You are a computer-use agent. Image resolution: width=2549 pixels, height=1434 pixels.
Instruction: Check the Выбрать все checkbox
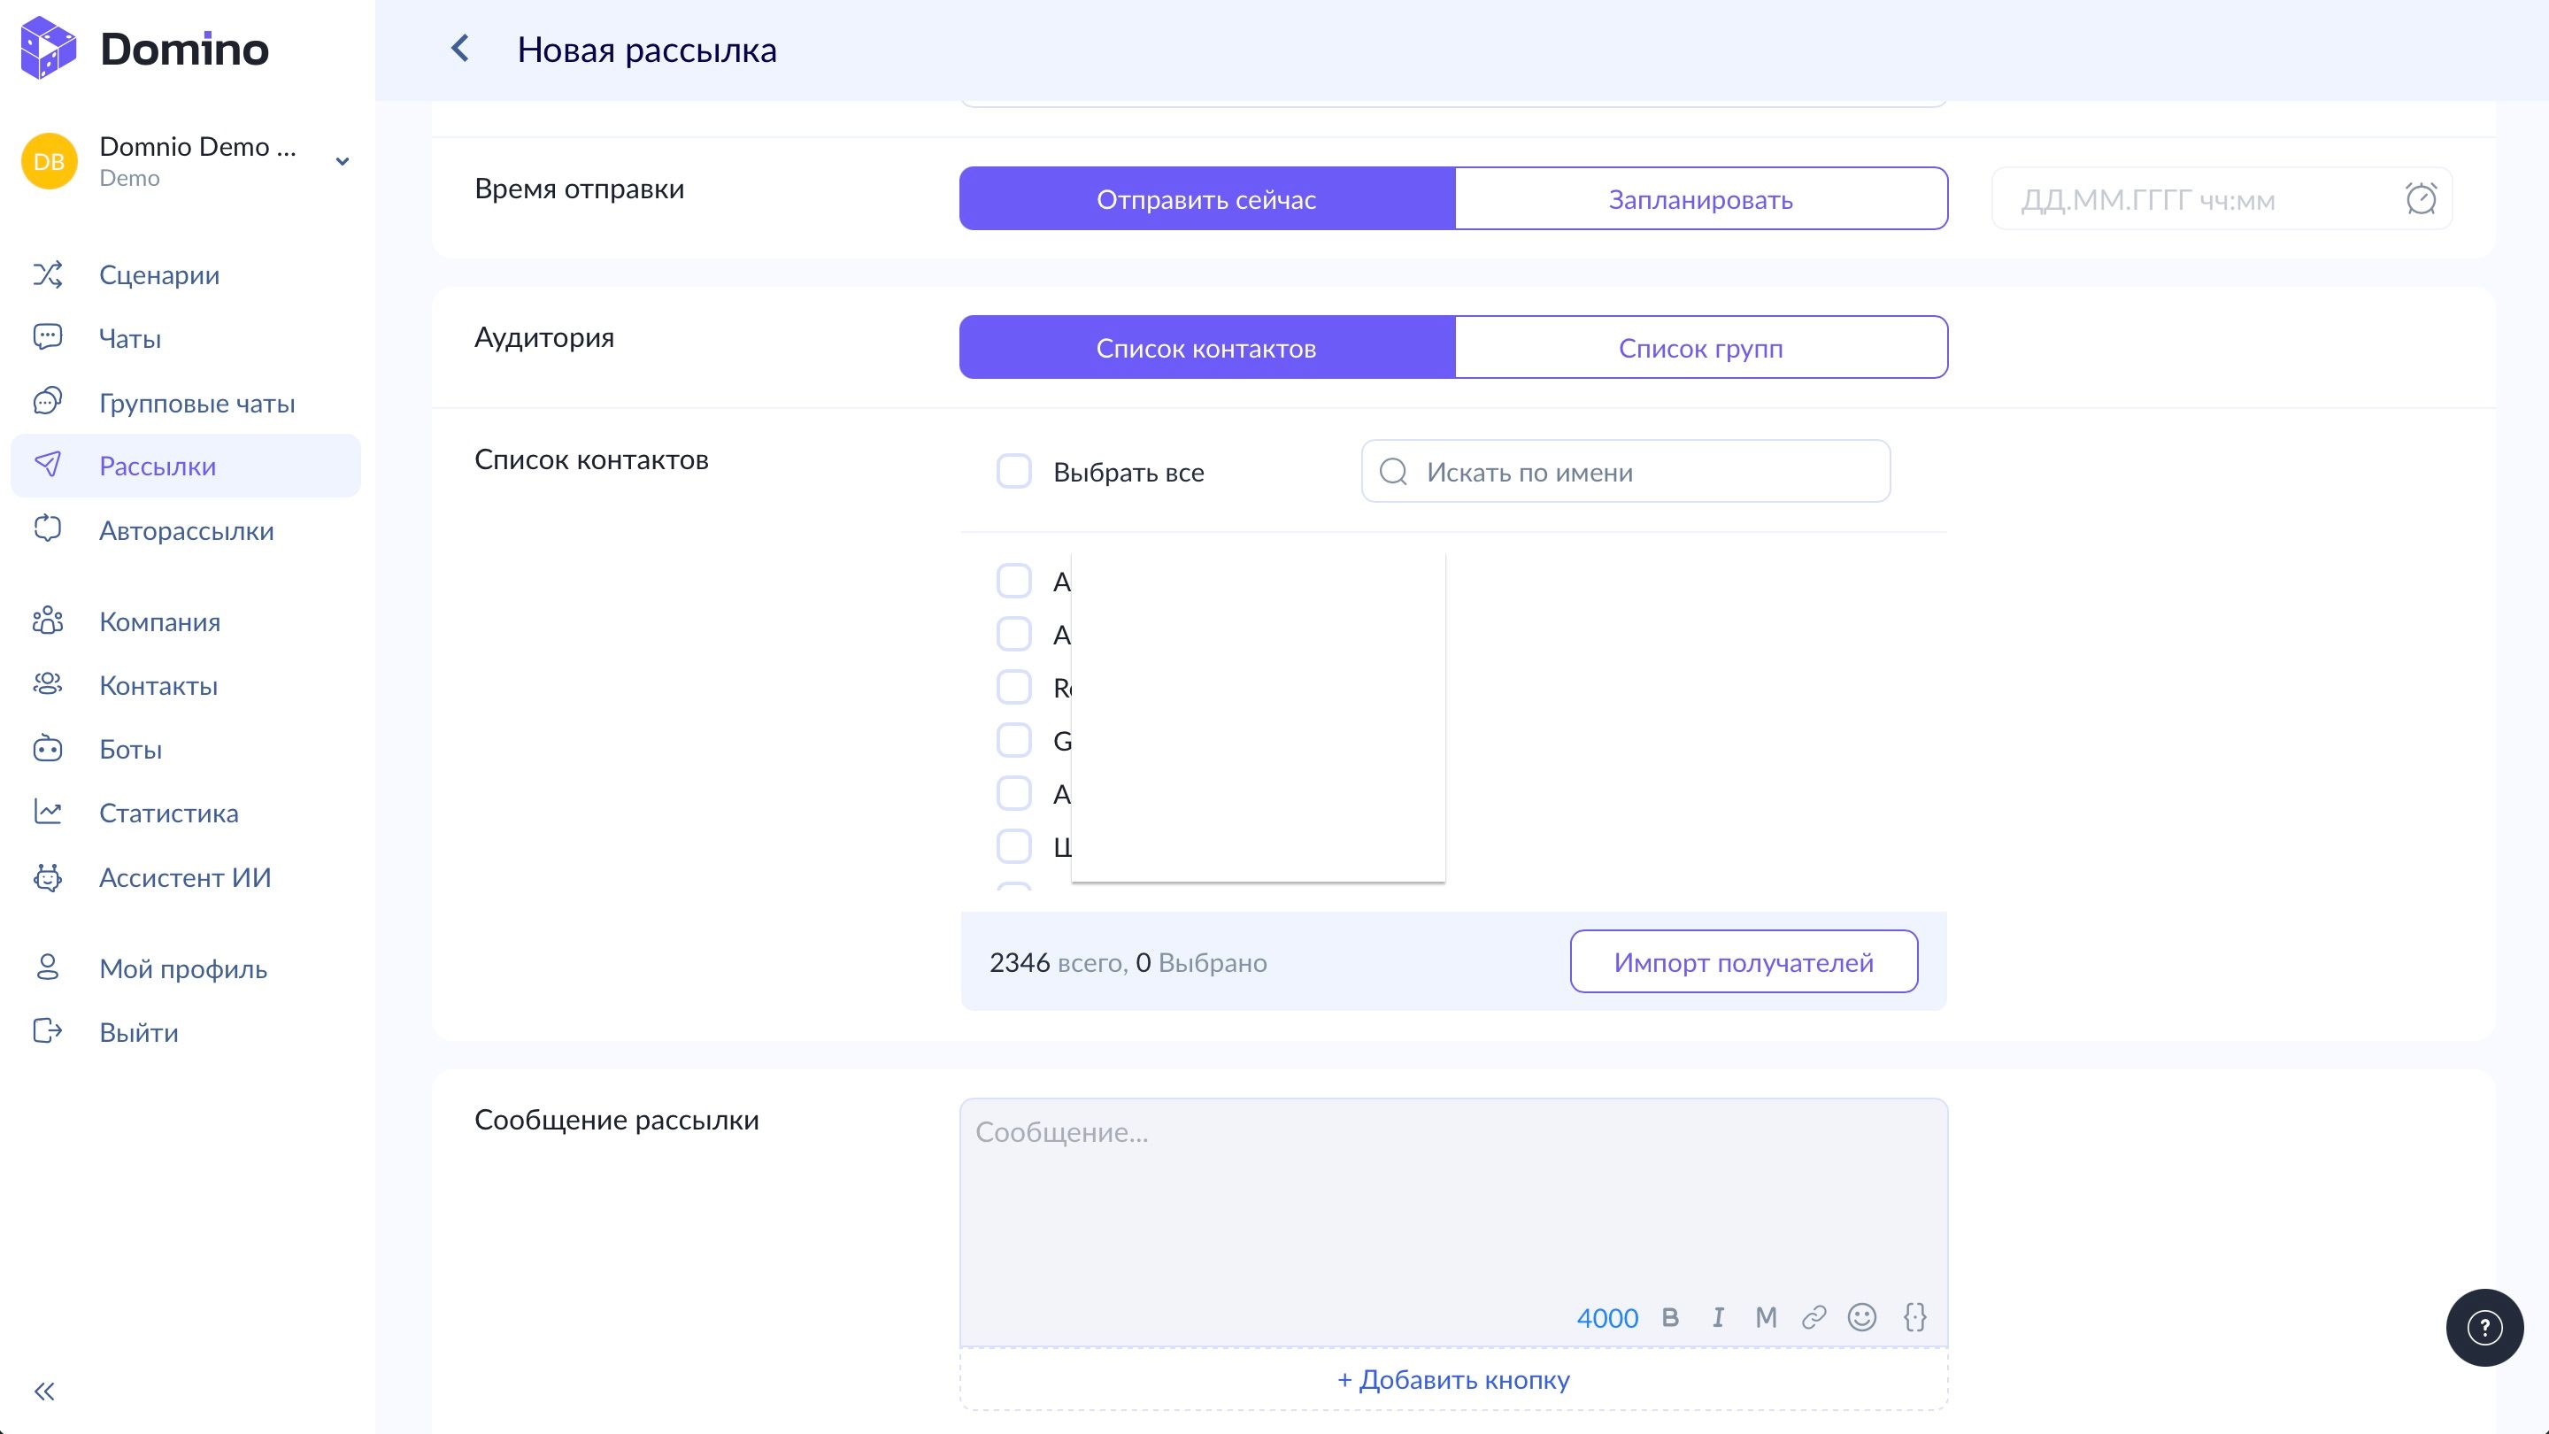pyautogui.click(x=1013, y=472)
